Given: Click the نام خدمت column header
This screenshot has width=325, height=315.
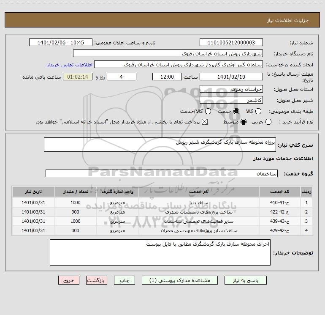Looking at the screenshot, I should pyautogui.click(x=198, y=192).
